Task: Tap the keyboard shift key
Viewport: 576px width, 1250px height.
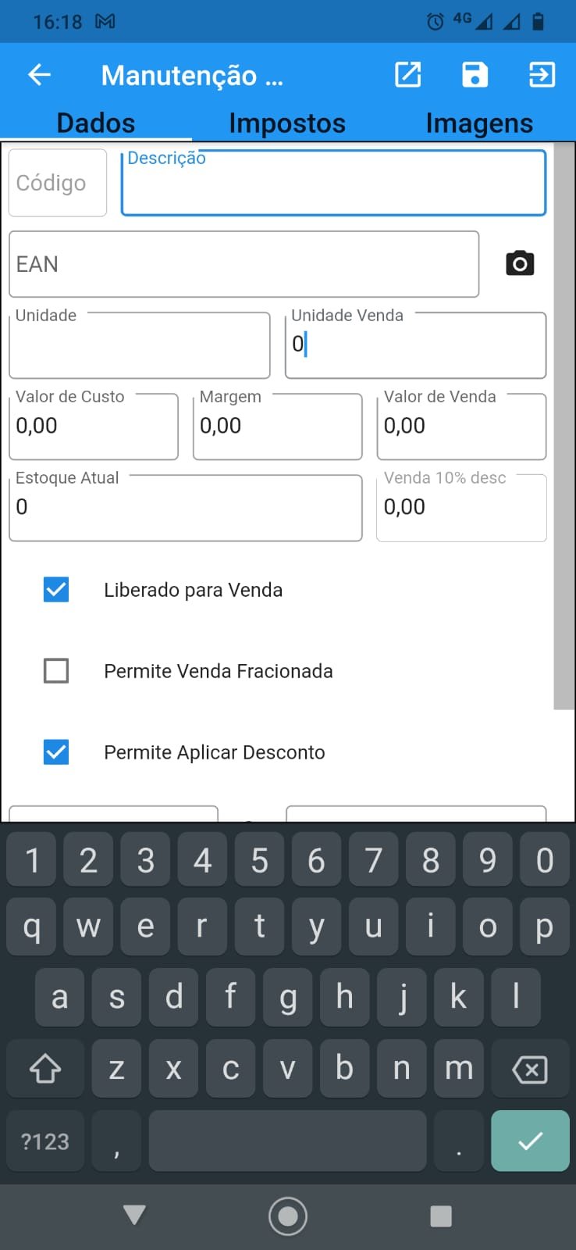Action: 44,1068
